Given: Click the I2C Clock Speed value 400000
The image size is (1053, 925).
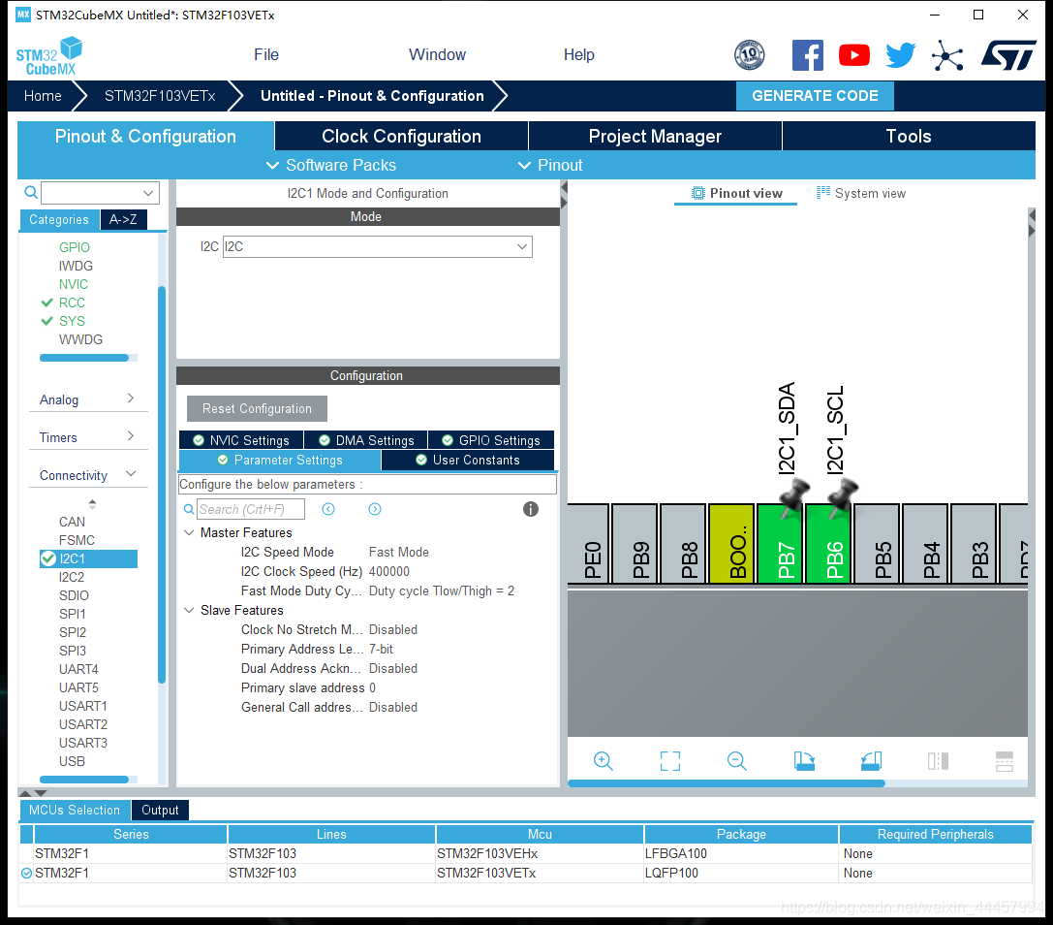Looking at the screenshot, I should [x=388, y=571].
